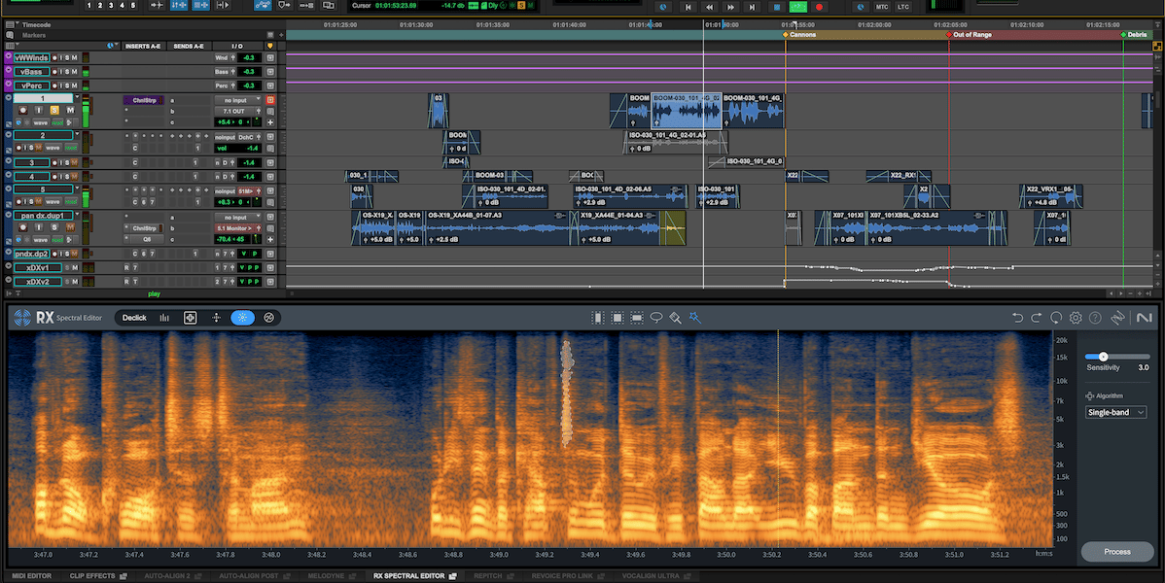
Task: Record-enable track 2
Action: tap(19, 148)
